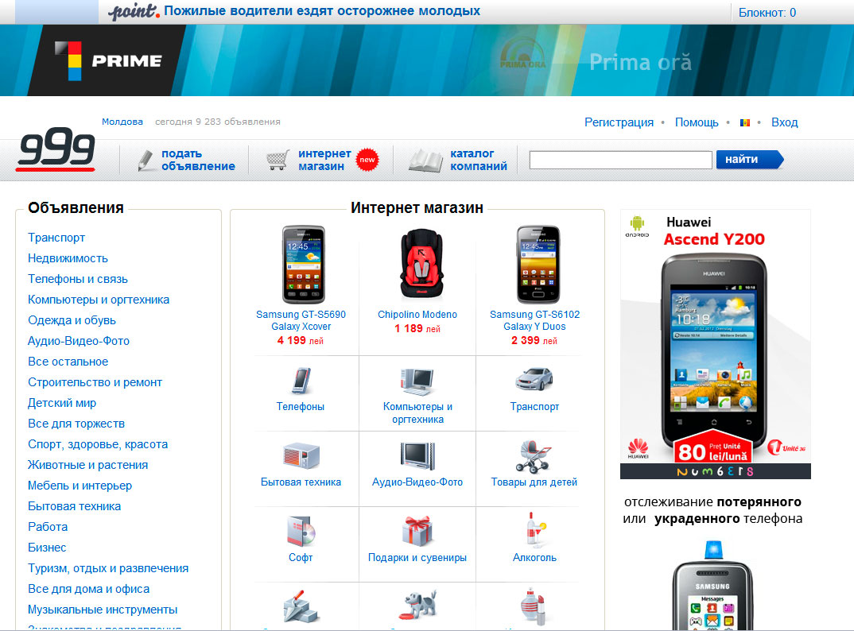The width and height of the screenshot is (854, 631).
Task: Click the Samsung GT-S6102 Galaxy Y Duos title
Action: pos(535,321)
